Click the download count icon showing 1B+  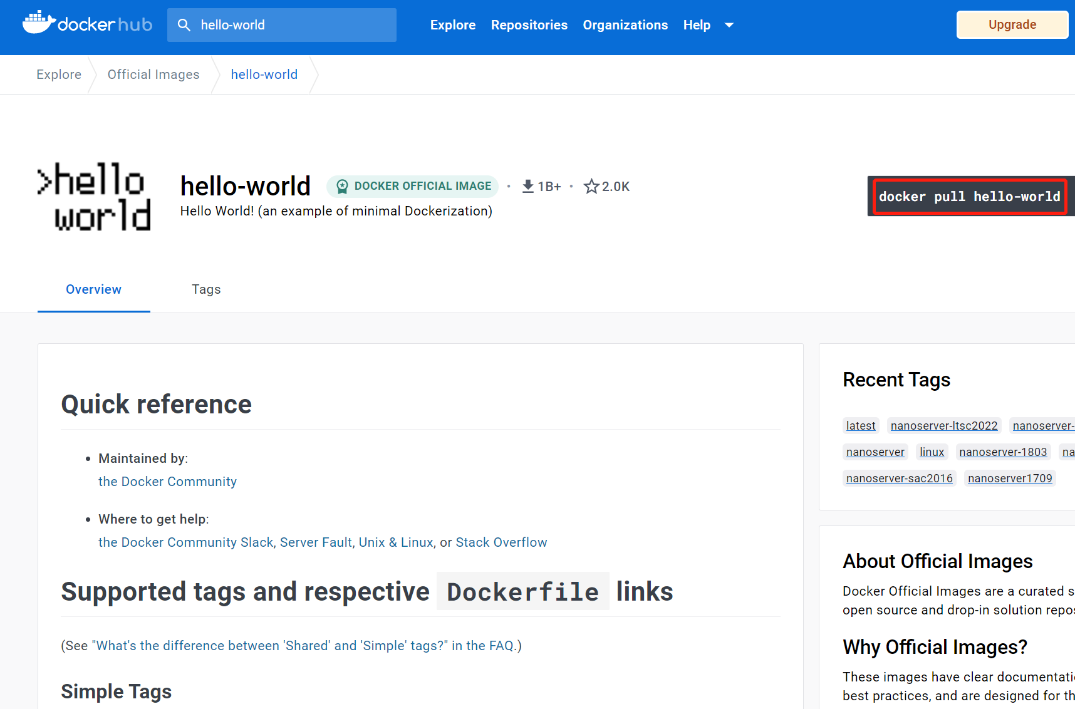pos(527,185)
